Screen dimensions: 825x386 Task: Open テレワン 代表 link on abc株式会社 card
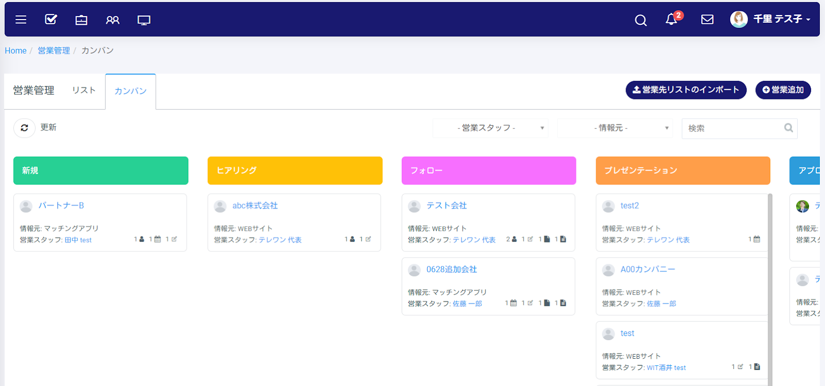[x=280, y=240]
